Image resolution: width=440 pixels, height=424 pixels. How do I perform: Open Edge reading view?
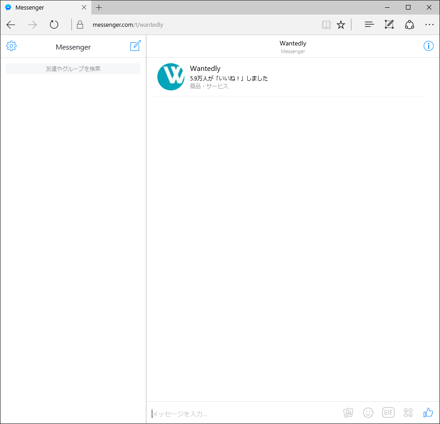326,25
